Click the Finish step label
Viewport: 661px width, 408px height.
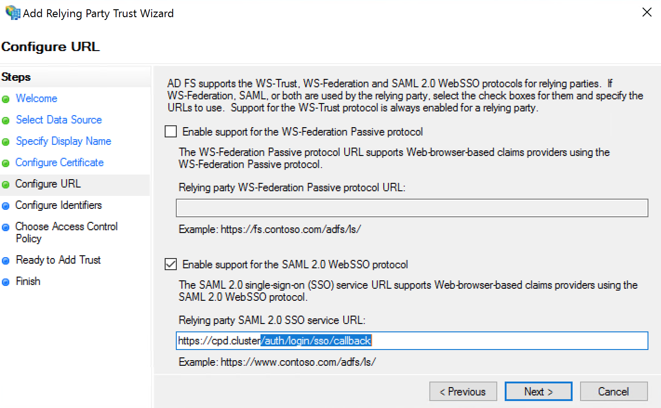coord(28,281)
